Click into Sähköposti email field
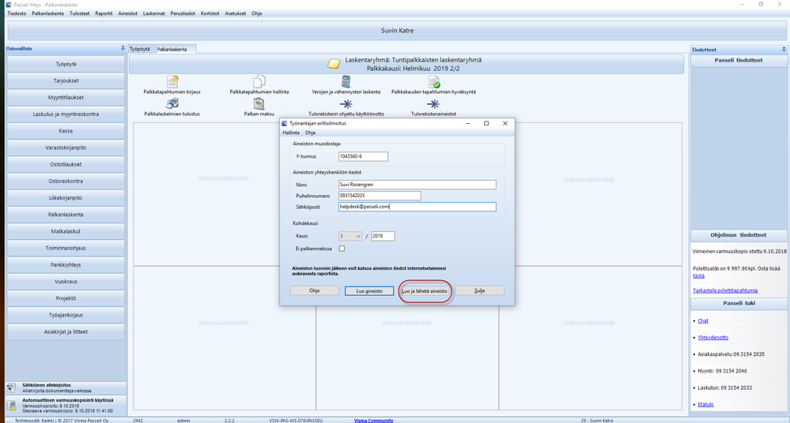 [x=416, y=207]
